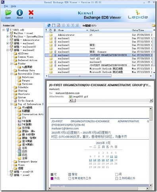The image size is (157, 192).
Task: Open the message with subject 'test all'
Action: (x=99, y=59)
